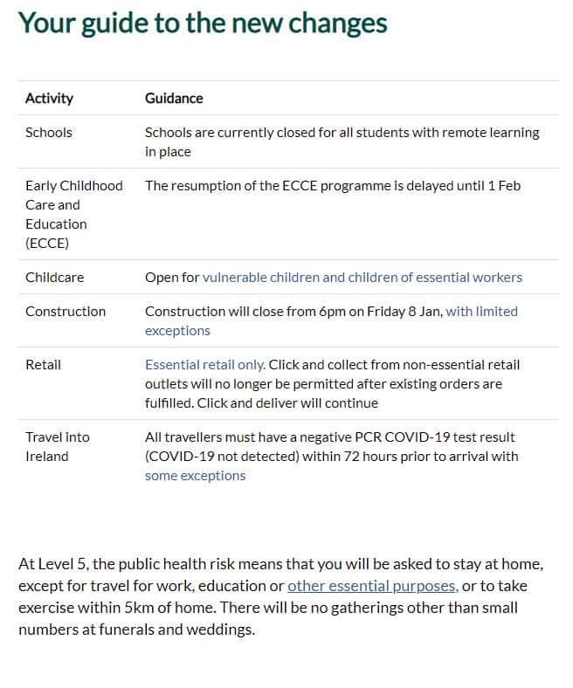Click the 'exercise within 5km of home' sentence
The height and width of the screenshot is (688, 573).
(117, 609)
